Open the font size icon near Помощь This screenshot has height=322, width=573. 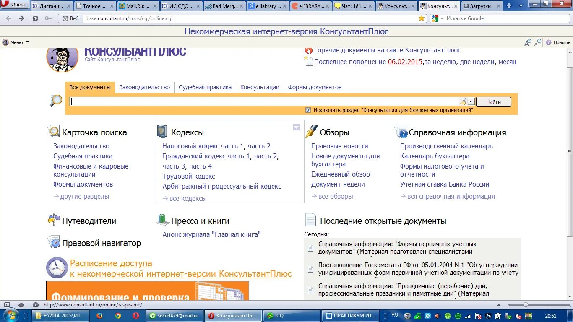click(528, 42)
